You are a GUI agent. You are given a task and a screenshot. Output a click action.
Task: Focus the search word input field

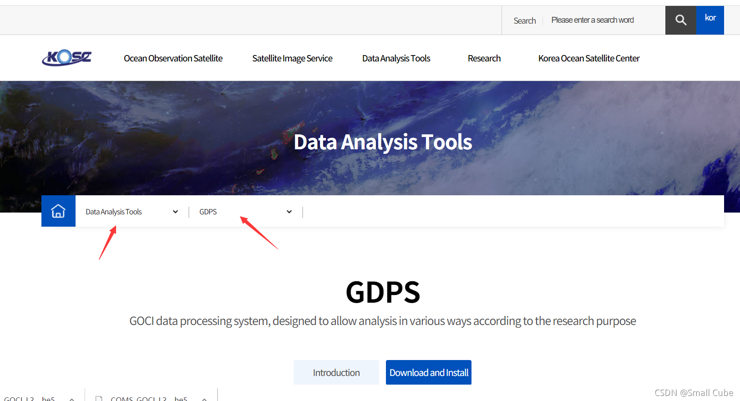click(x=603, y=20)
